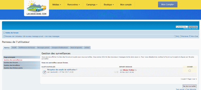Open the Campings dropdown
The image size is (201, 90).
coord(92,5)
